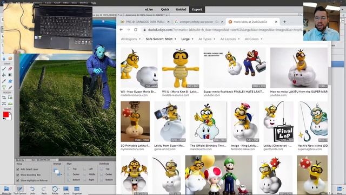346x195 pixels.
Task: Reset colors to default black and white
Action: 4,119
